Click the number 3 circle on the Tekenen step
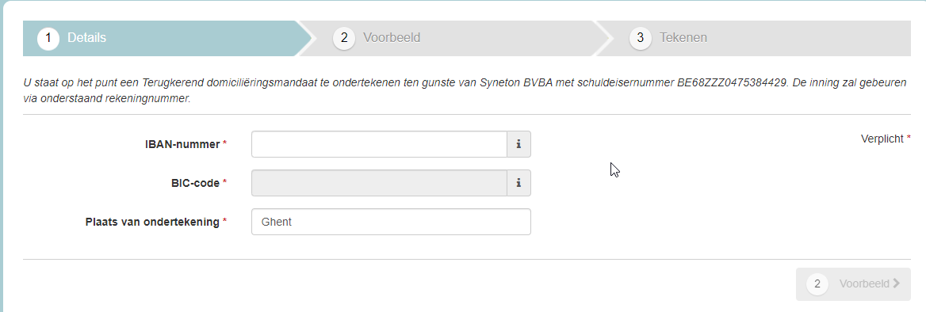 click(x=640, y=38)
